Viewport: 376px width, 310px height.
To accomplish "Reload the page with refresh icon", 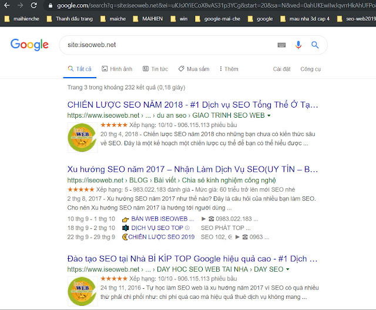I will click(34, 5).
